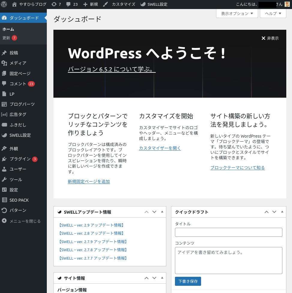The width and height of the screenshot is (292, 293).
Task: Expand the ヘルプ dropdown tab
Action: coord(273,14)
